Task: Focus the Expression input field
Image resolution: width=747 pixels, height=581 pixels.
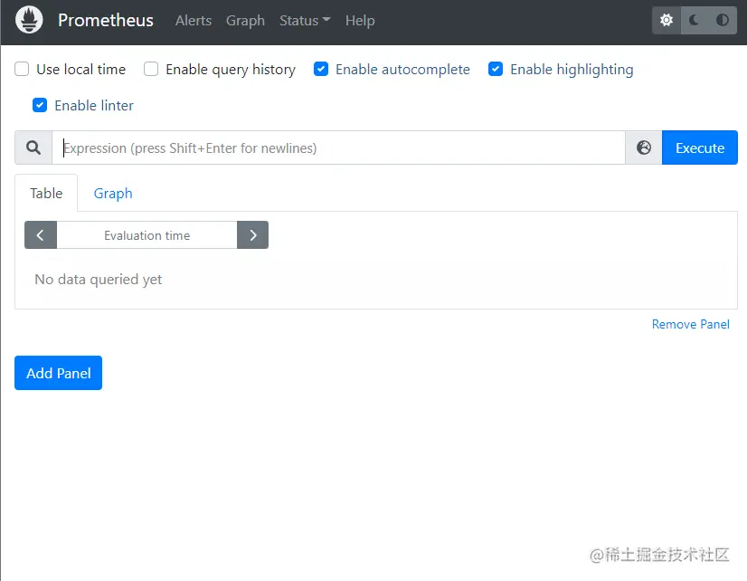Action: click(339, 148)
